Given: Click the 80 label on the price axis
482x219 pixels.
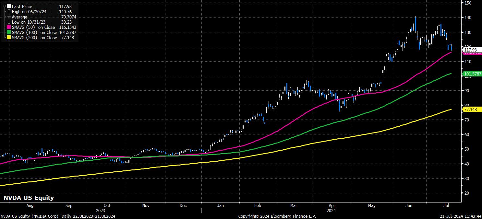Looking at the screenshot, I should click(467, 105).
